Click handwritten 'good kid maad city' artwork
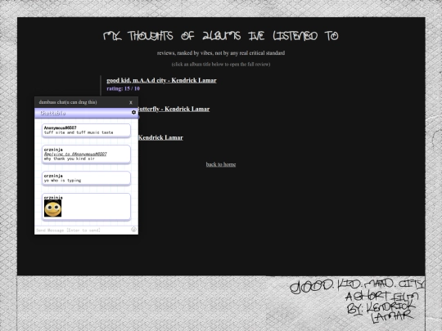This screenshot has height=331, width=442. 357,301
